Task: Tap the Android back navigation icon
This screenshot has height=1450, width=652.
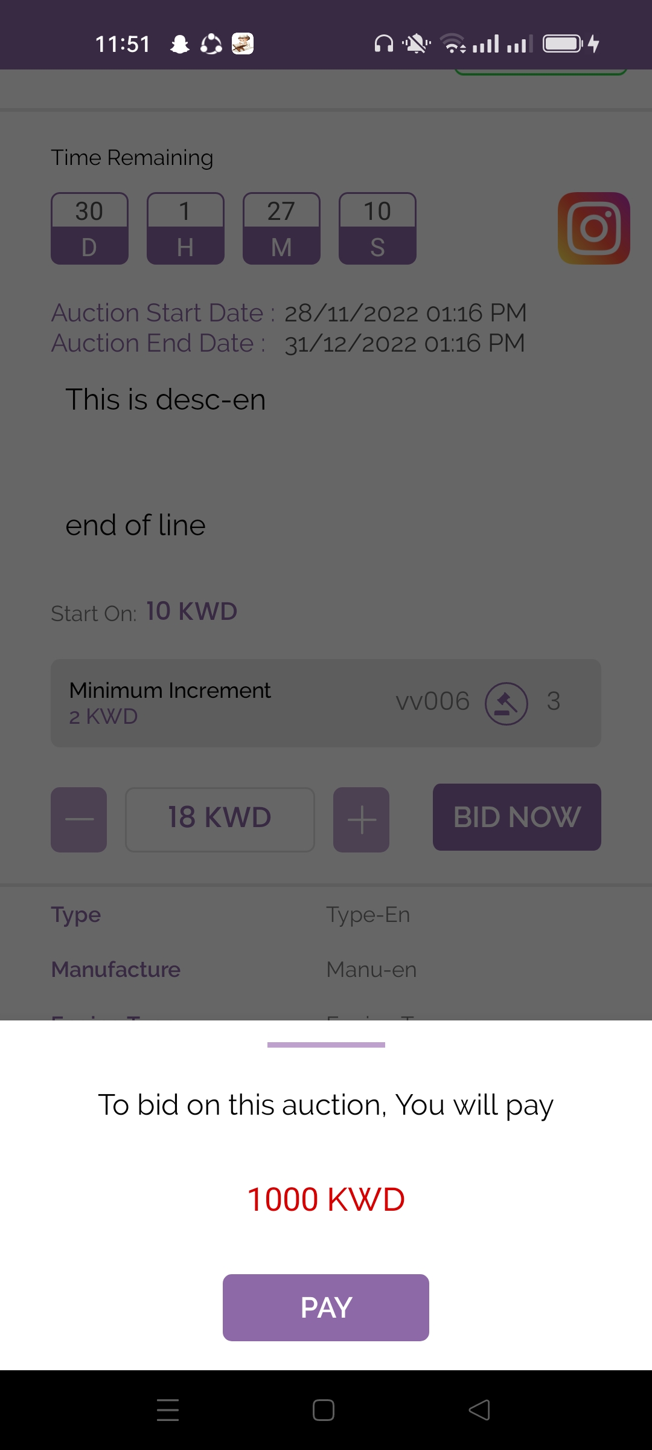Action: pos(479,1410)
